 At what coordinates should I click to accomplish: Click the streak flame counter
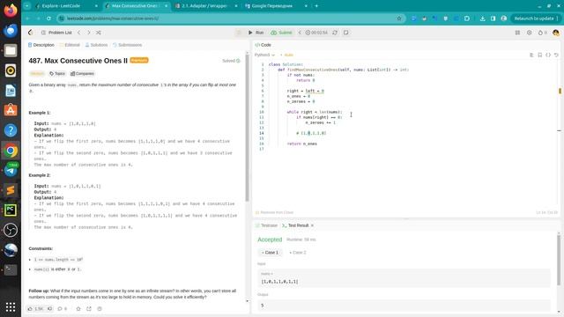click(543, 33)
